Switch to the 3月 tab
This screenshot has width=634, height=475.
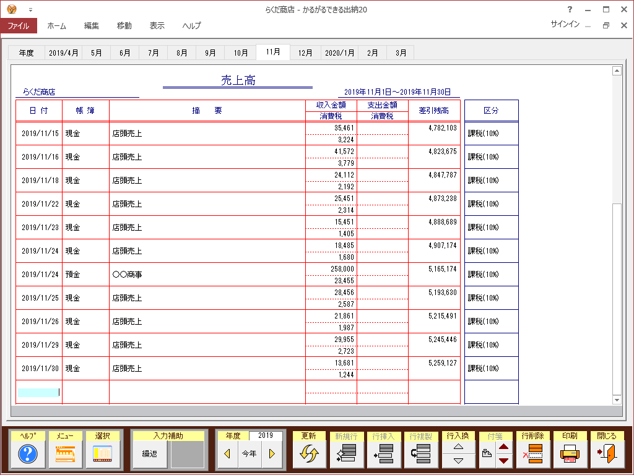[x=401, y=53]
